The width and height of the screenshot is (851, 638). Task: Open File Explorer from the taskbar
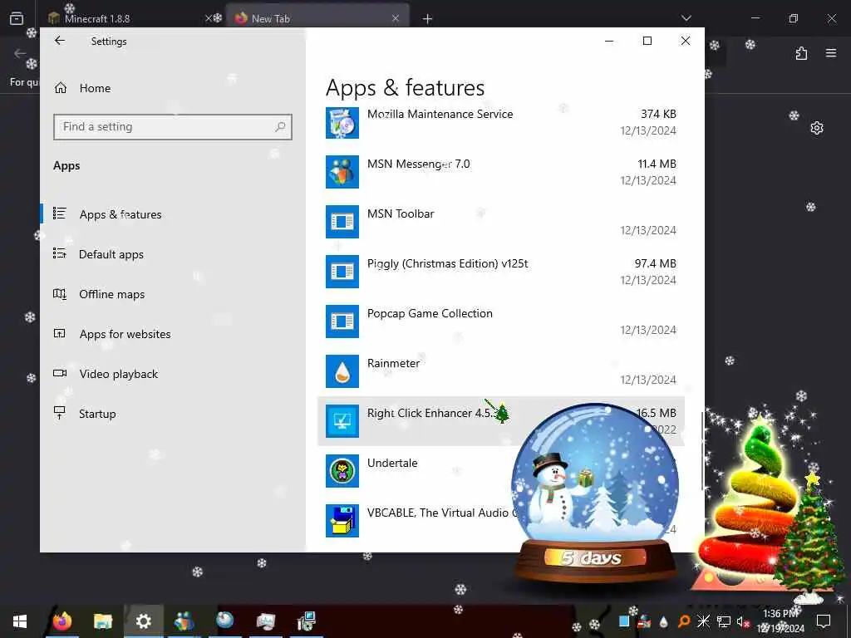coord(103,621)
